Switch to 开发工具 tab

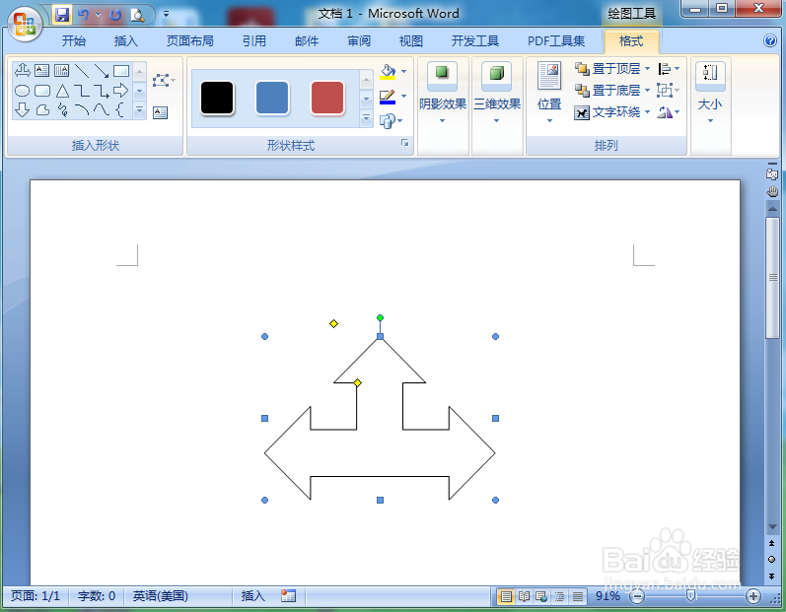pyautogui.click(x=475, y=41)
